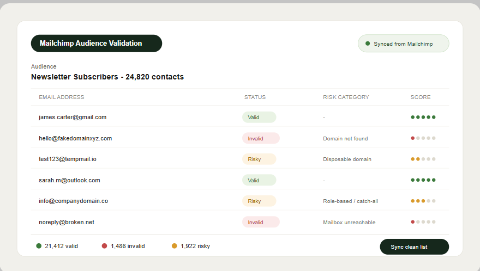Click the orange dot beside 1,922 risky
This screenshot has width=480, height=271.
[174, 246]
